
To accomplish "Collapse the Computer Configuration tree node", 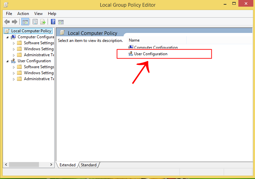I will point(7,37).
